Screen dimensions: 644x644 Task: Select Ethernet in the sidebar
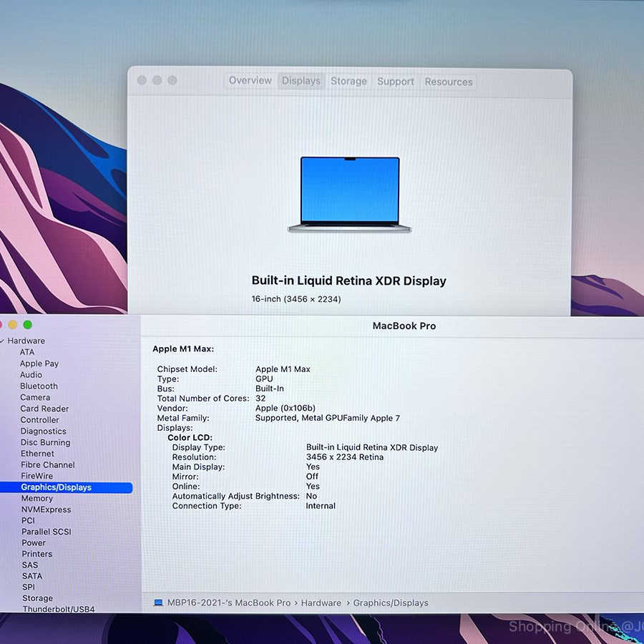point(37,454)
